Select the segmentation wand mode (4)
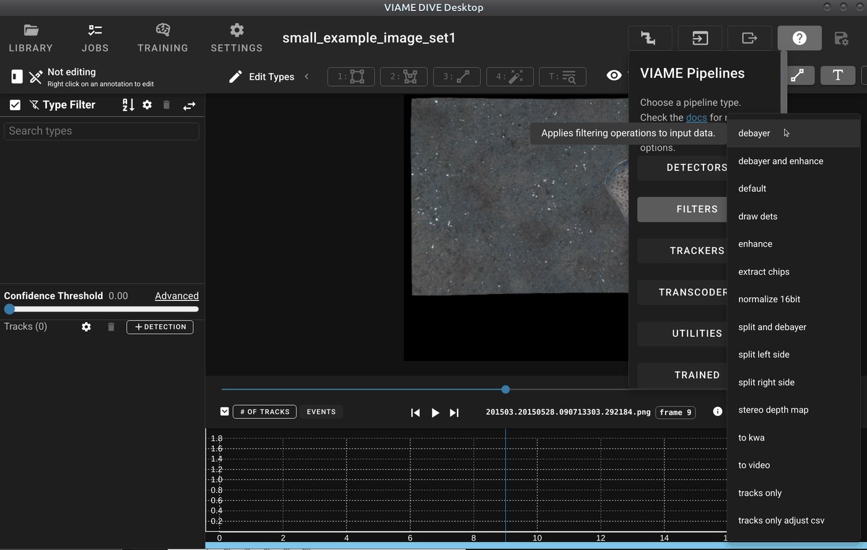The height and width of the screenshot is (550, 867). click(510, 77)
